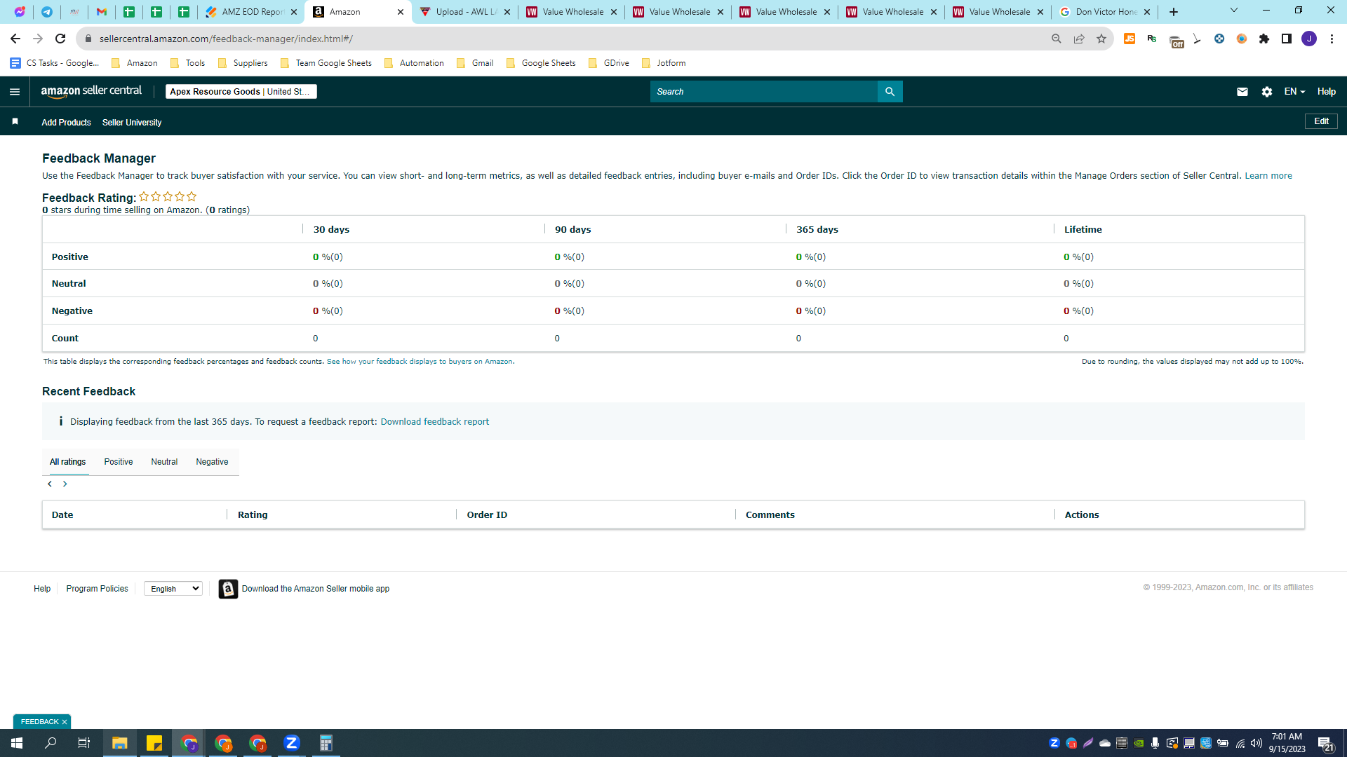Open Windows taskbar search

51,743
